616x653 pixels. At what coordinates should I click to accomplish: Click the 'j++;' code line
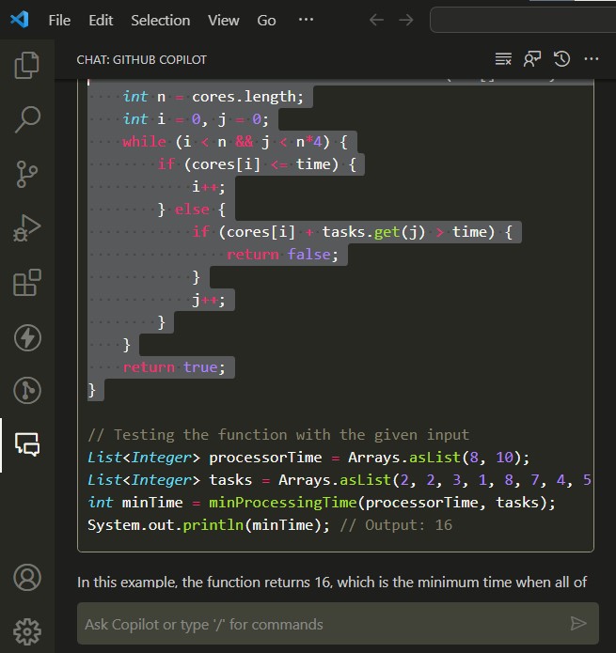coord(209,300)
